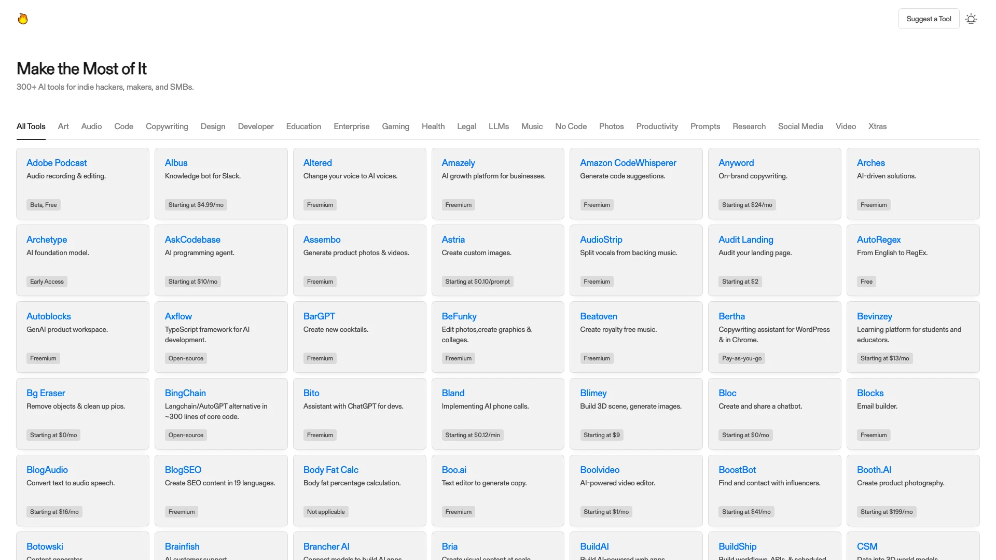The width and height of the screenshot is (996, 560).
Task: Switch to the Productivity tab
Action: tap(657, 126)
